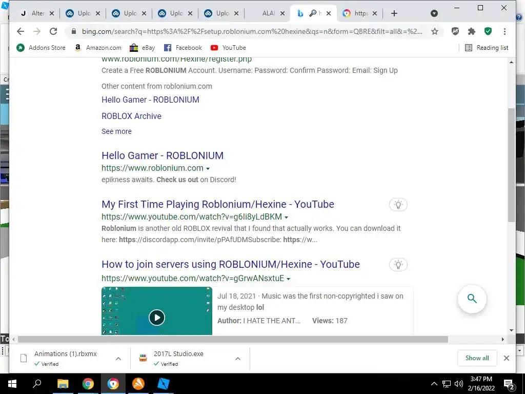Image resolution: width=525 pixels, height=394 pixels.
Task: Open How to join servers using ROBLONIUM/Hexine
Action: pyautogui.click(x=230, y=264)
